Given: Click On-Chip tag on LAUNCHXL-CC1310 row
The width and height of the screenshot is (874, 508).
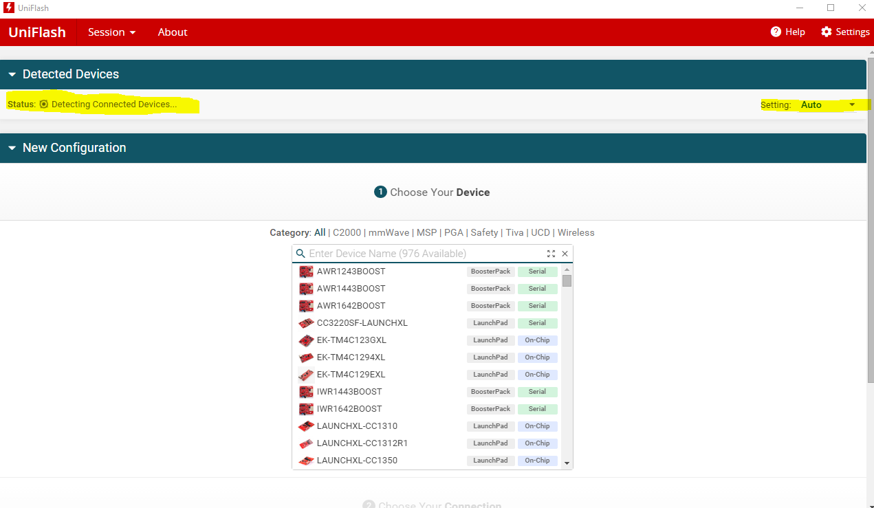Looking at the screenshot, I should [537, 426].
